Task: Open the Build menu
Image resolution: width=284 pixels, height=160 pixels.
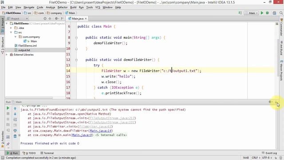Action: (x=73, y=8)
